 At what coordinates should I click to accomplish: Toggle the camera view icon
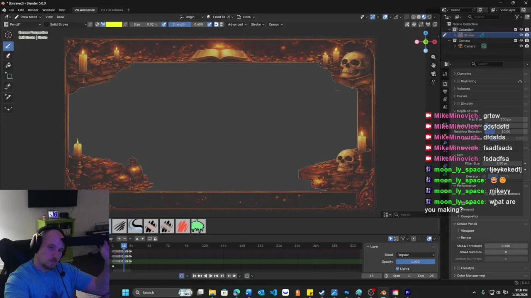[x=434, y=74]
